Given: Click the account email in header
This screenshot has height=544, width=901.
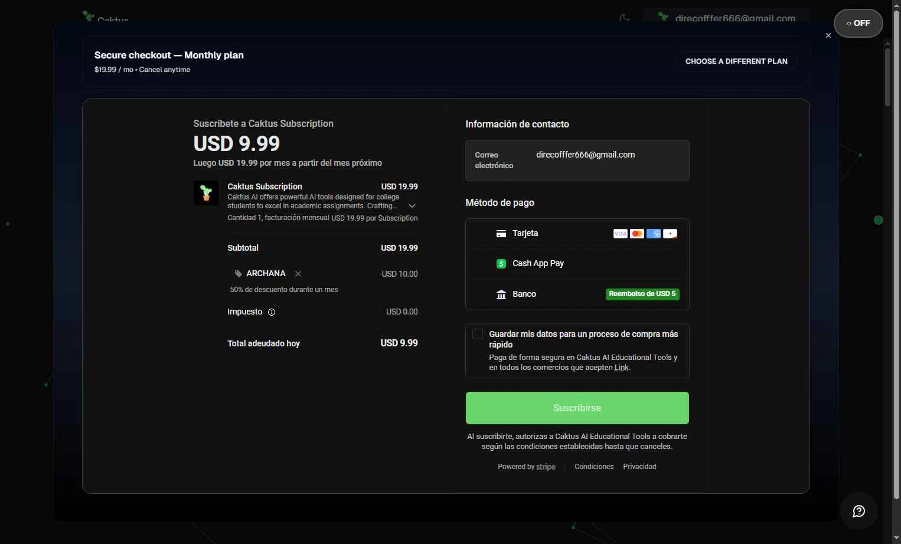Looking at the screenshot, I should pyautogui.click(x=735, y=18).
